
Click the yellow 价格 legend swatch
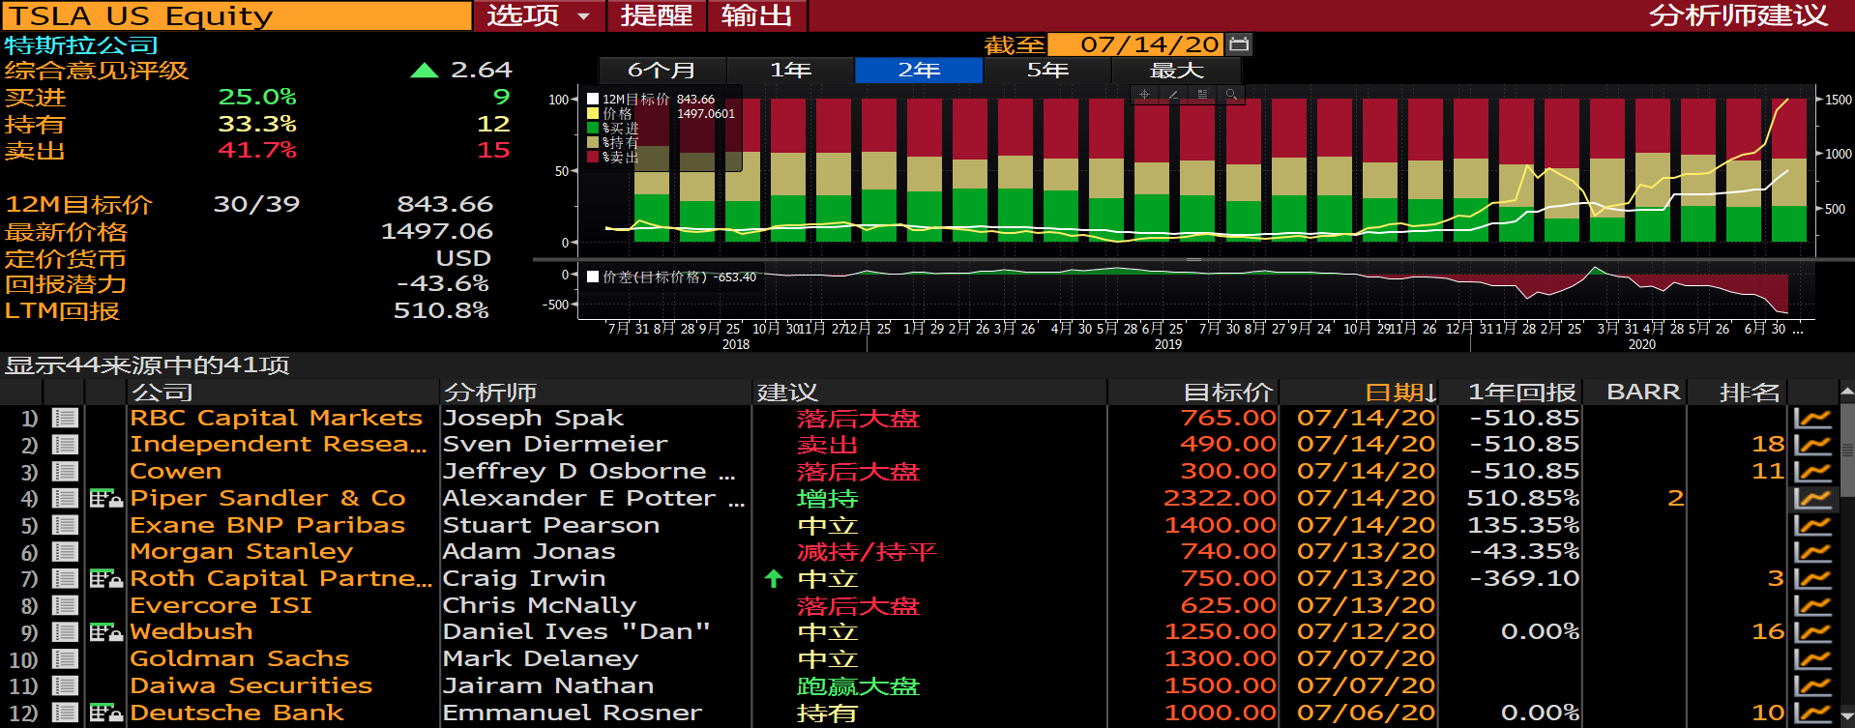tap(593, 113)
